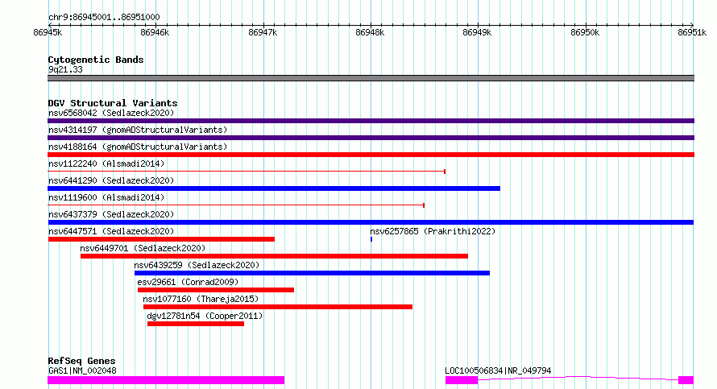Open the nsv4314197 (gnomADStructuralVariants) label
The width and height of the screenshot is (717, 389).
coord(138,130)
